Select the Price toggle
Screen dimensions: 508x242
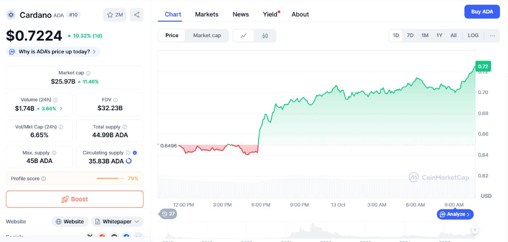coord(172,35)
